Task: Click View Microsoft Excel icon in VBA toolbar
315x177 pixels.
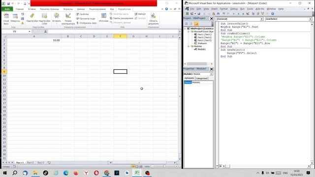Action: click(187, 14)
